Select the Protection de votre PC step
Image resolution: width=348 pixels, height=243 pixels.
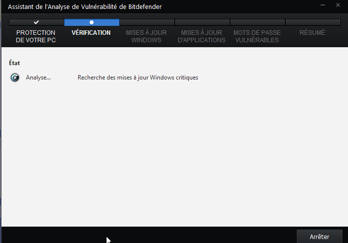tap(36, 36)
